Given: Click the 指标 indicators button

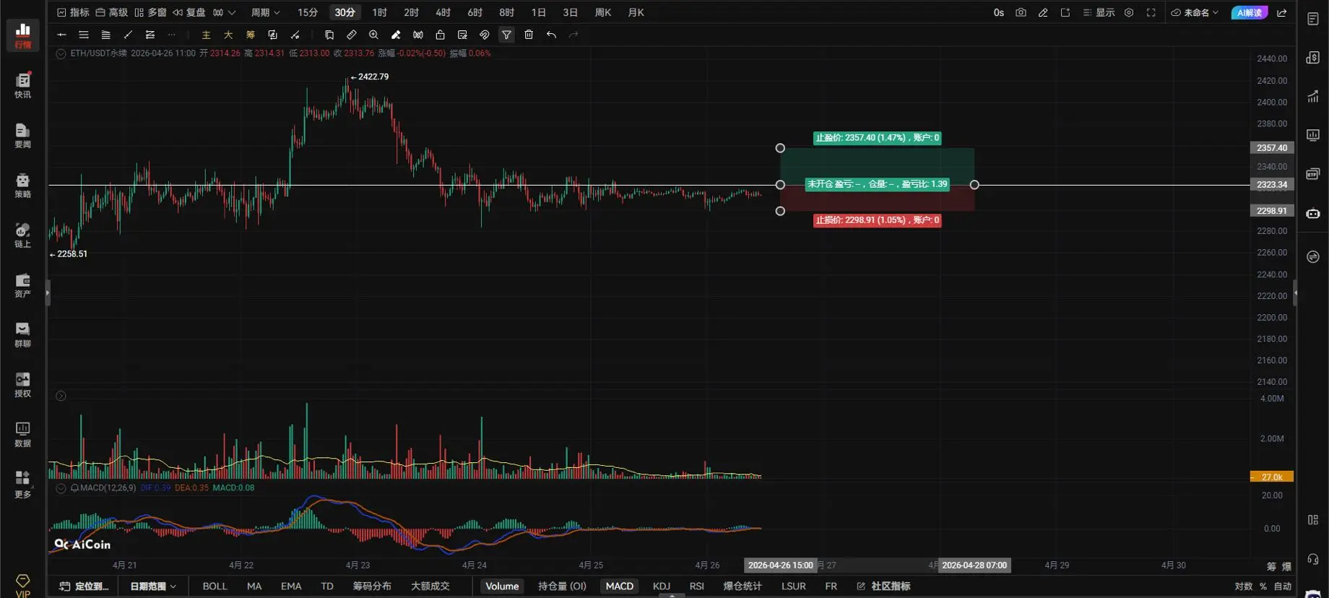Looking at the screenshot, I should tap(73, 12).
